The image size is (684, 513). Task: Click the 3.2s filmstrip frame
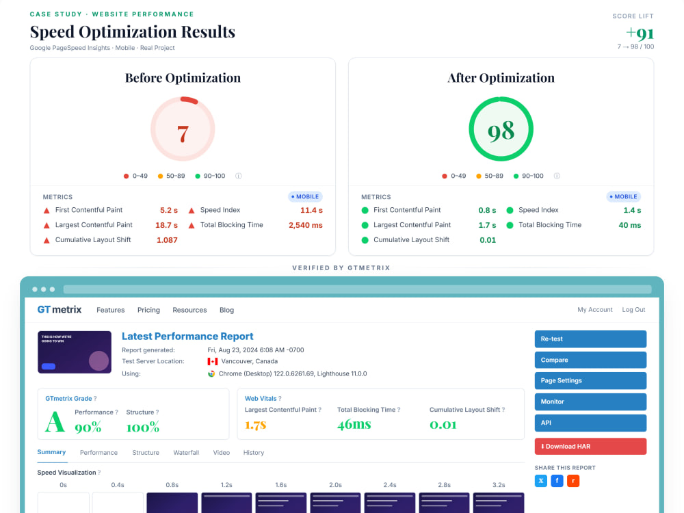(x=499, y=503)
